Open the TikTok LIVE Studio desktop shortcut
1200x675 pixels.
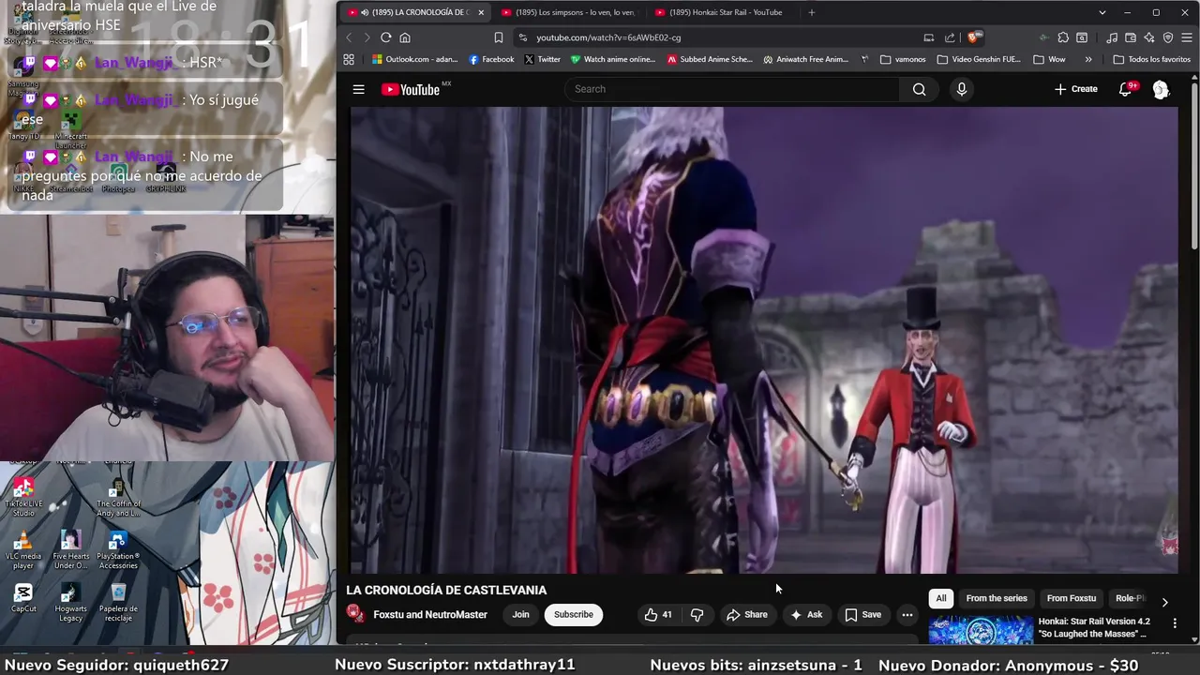(23, 497)
